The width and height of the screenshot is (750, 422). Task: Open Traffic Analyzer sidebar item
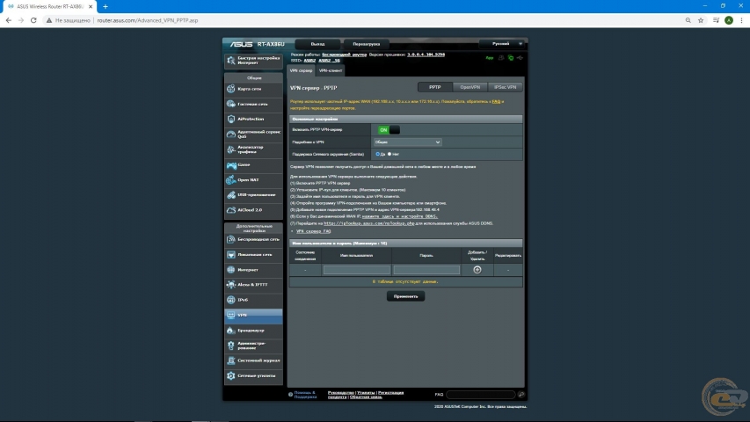click(x=253, y=149)
